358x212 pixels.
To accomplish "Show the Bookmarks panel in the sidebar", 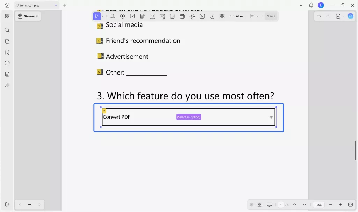I will click(7, 52).
